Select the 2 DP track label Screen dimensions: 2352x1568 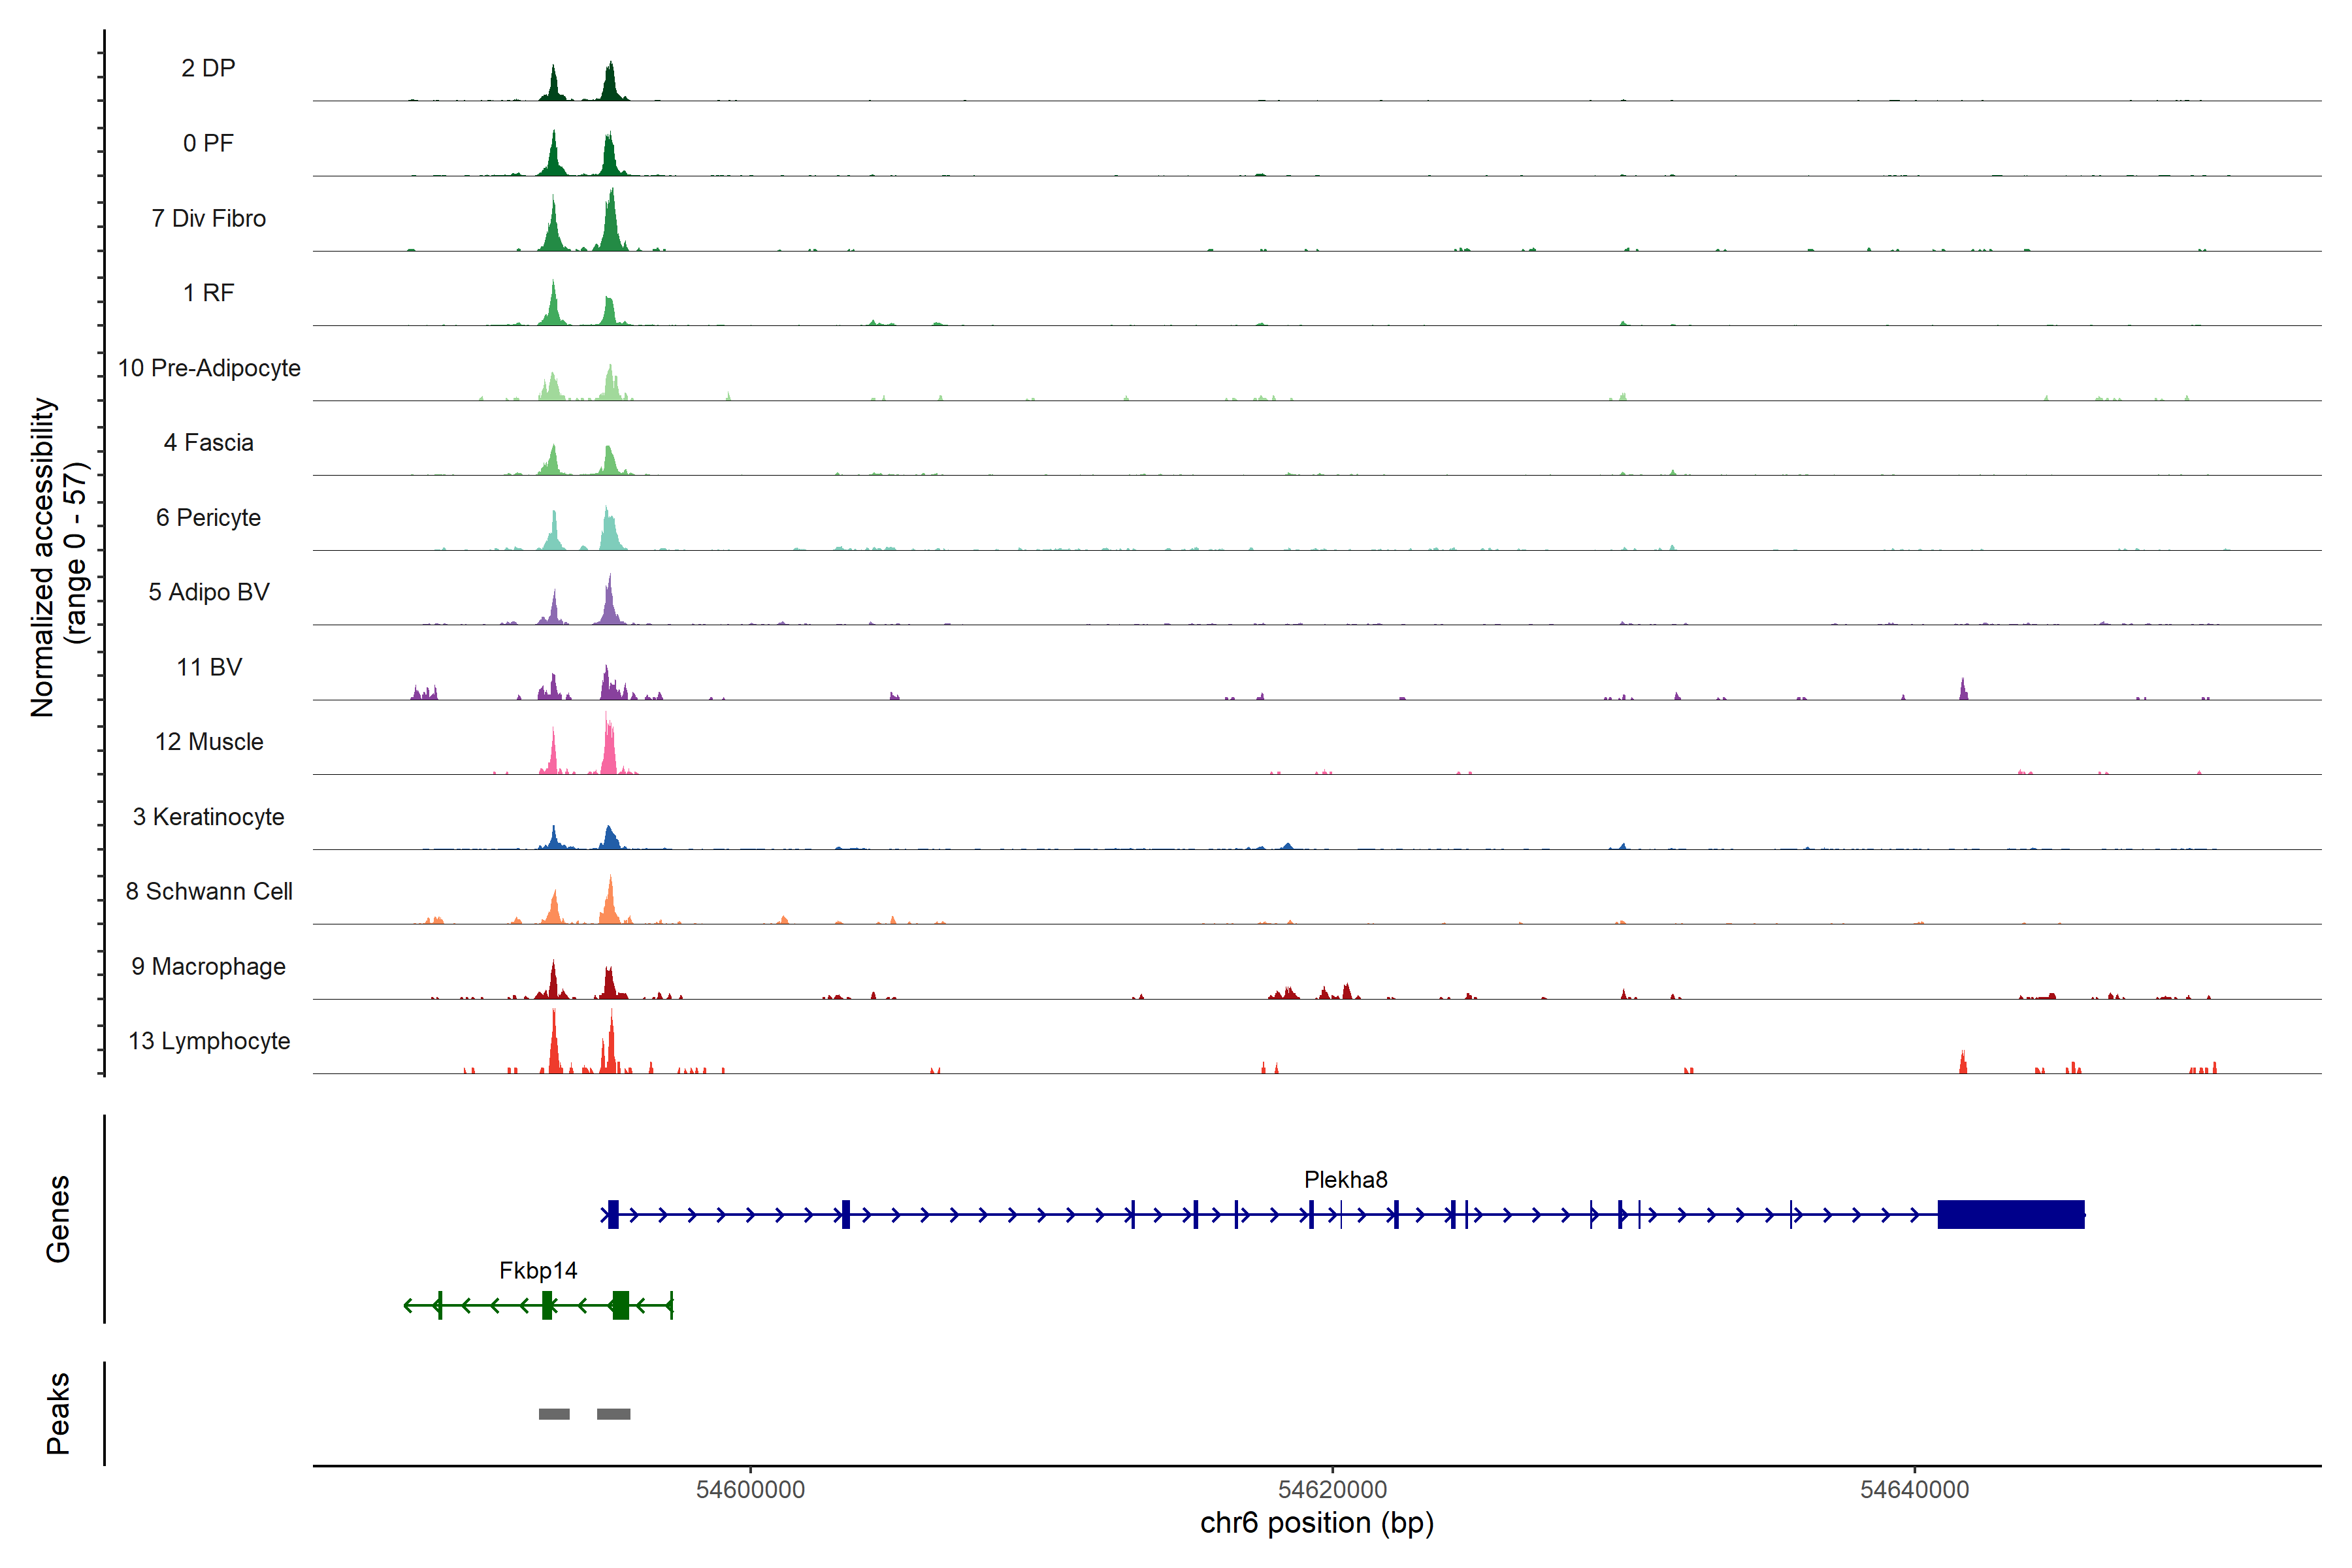pos(208,68)
